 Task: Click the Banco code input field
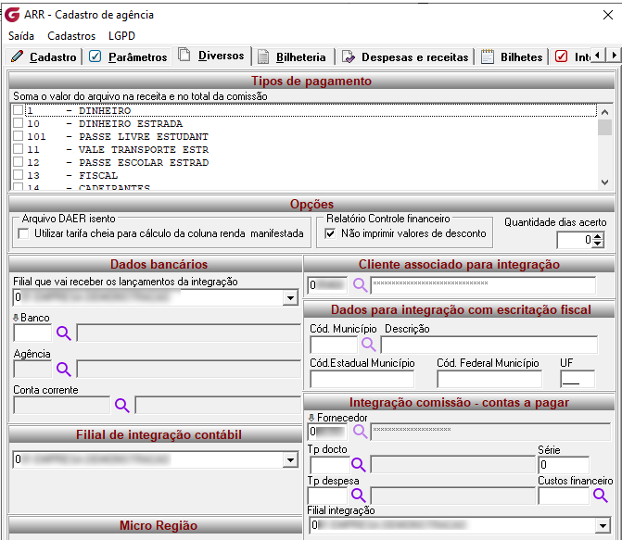32,333
